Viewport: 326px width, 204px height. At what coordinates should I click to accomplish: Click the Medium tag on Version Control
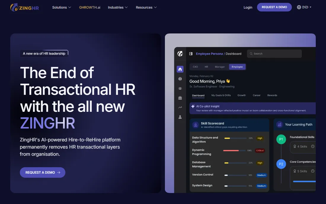pos(261,175)
